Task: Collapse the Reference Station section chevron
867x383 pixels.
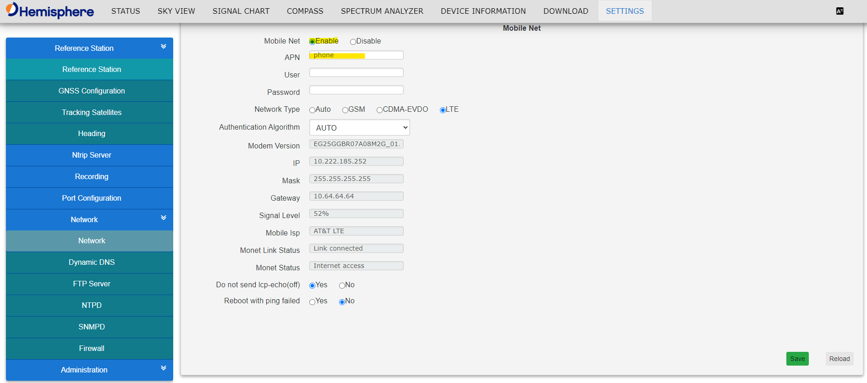Action: pos(164,47)
